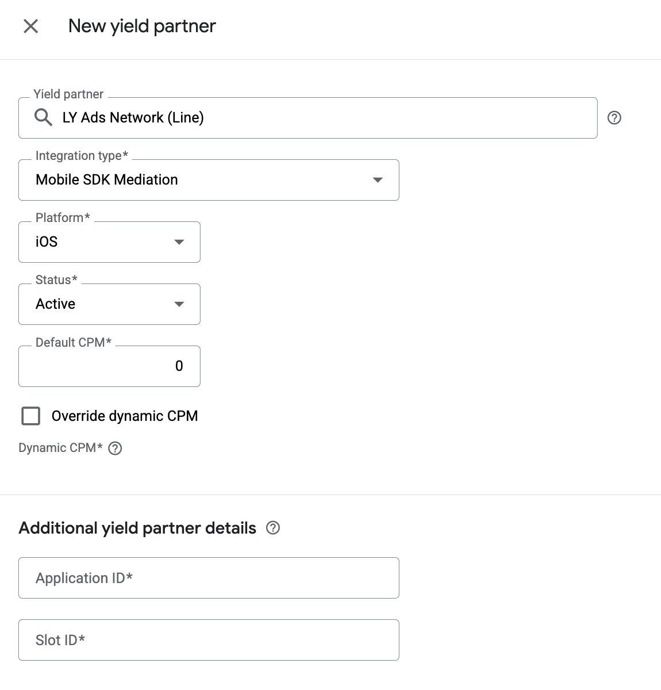Image resolution: width=661 pixels, height=690 pixels.
Task: Close the New yield partner dialog
Action: (30, 26)
